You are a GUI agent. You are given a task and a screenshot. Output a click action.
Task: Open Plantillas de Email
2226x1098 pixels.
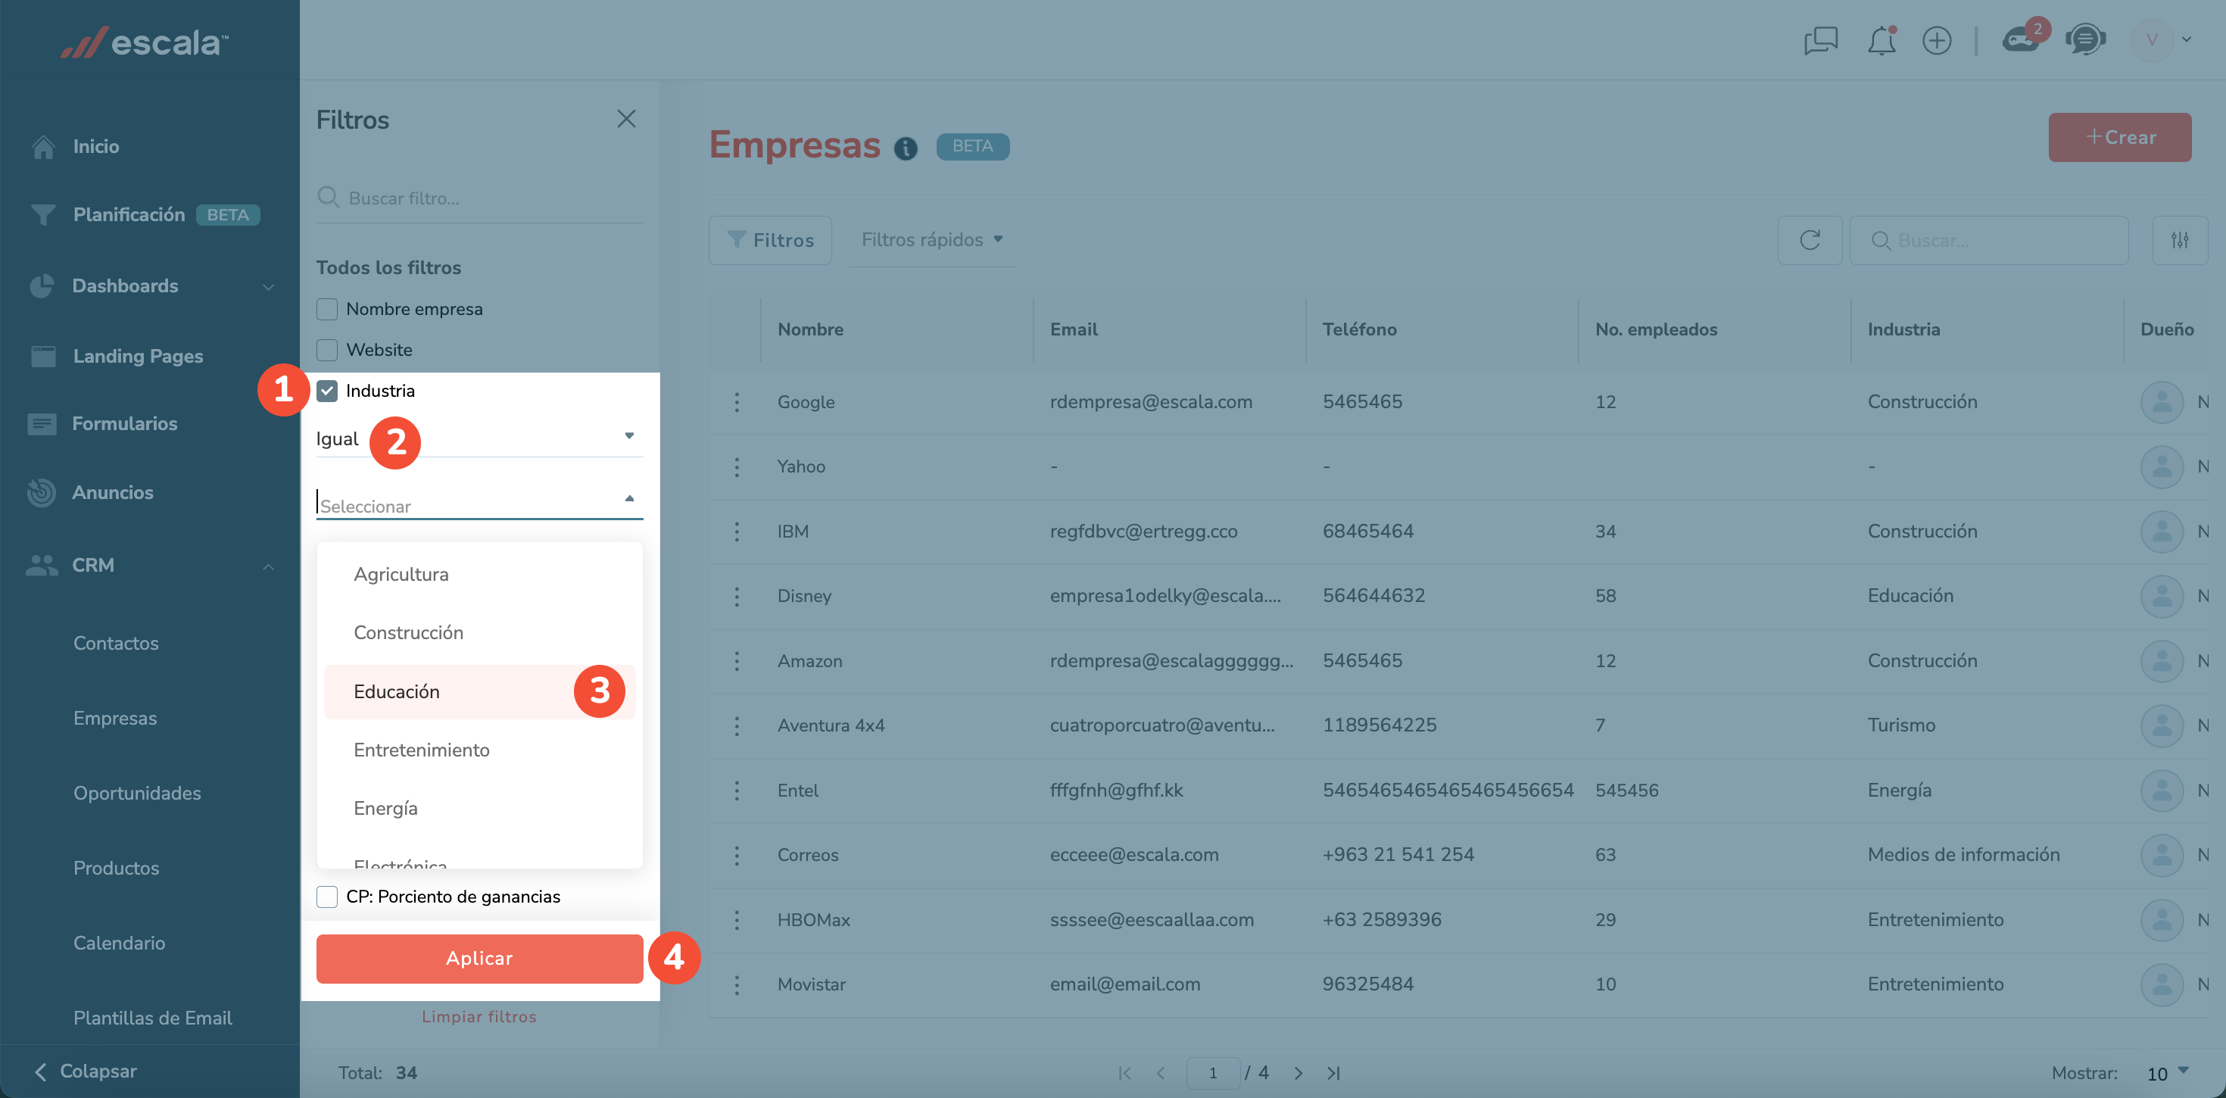pyautogui.click(x=152, y=1018)
